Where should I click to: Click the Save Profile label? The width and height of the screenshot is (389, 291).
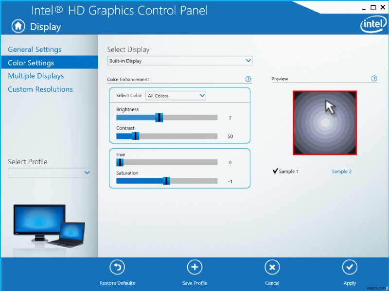pos(195,283)
